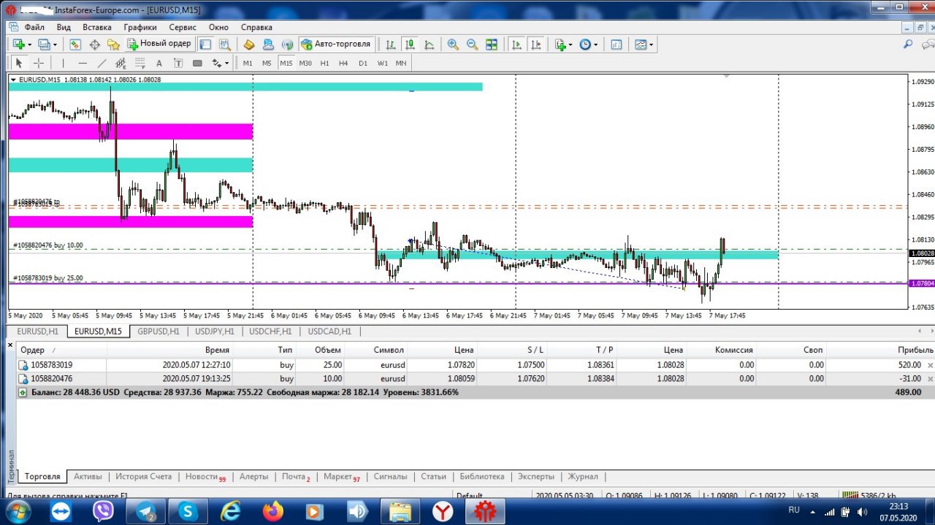Open the search magnifier at top right
Image resolution: width=935 pixels, height=525 pixels.
click(908, 45)
